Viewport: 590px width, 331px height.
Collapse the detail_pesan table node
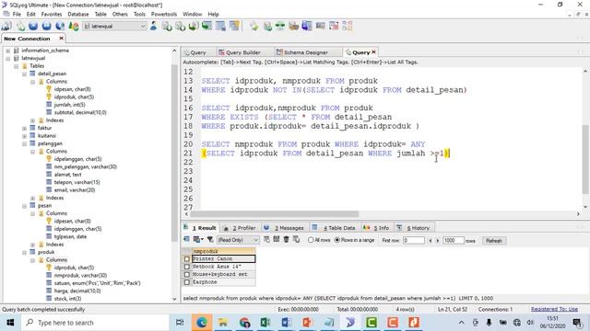point(25,74)
